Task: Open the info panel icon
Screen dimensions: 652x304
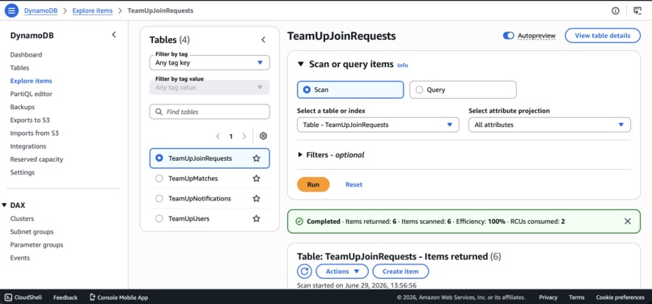Action: coord(616,11)
